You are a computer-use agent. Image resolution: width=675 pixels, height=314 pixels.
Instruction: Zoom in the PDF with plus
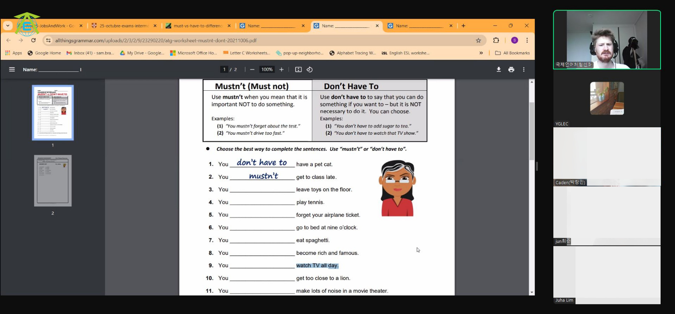coord(282,70)
